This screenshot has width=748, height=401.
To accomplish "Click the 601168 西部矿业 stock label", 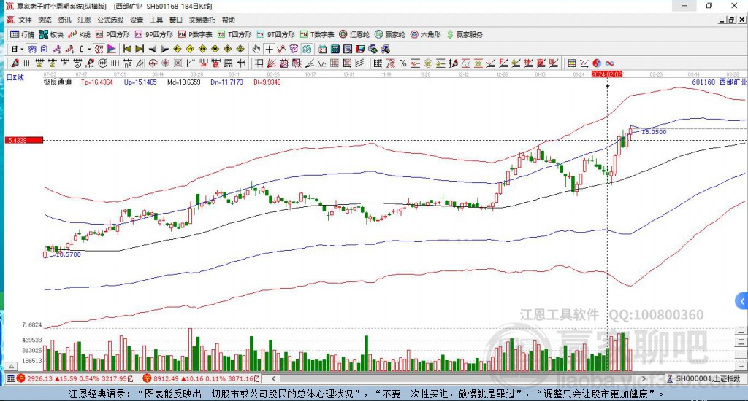I will coord(719,82).
